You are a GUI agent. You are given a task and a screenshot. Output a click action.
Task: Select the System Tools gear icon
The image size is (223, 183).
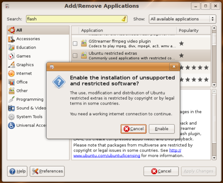click(12, 117)
